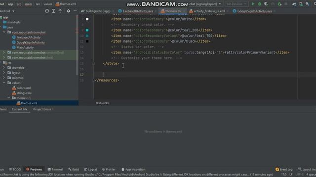316x177 pixels.
Task: Open the Profiler tool window
Action: (x=109, y=169)
